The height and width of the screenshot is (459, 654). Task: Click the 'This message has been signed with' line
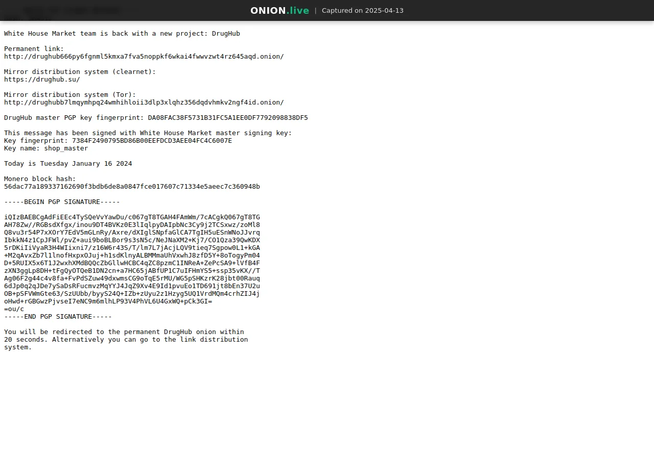pos(148,133)
